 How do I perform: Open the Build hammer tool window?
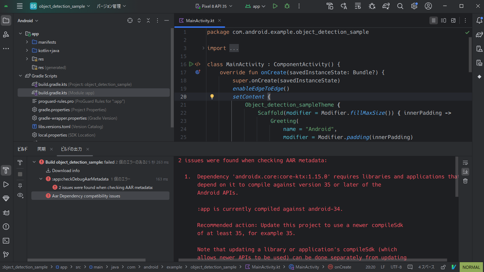(6, 170)
